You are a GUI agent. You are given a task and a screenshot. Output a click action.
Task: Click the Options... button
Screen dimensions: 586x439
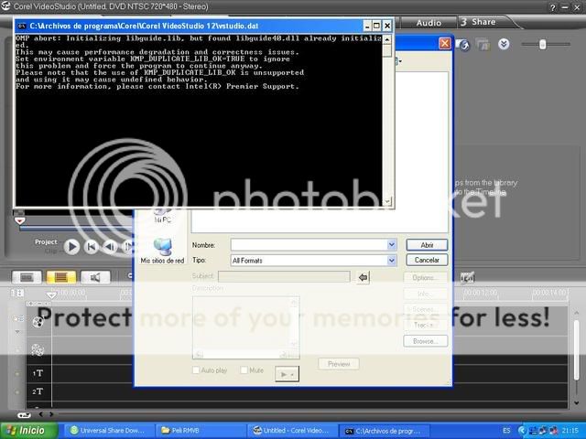[425, 278]
